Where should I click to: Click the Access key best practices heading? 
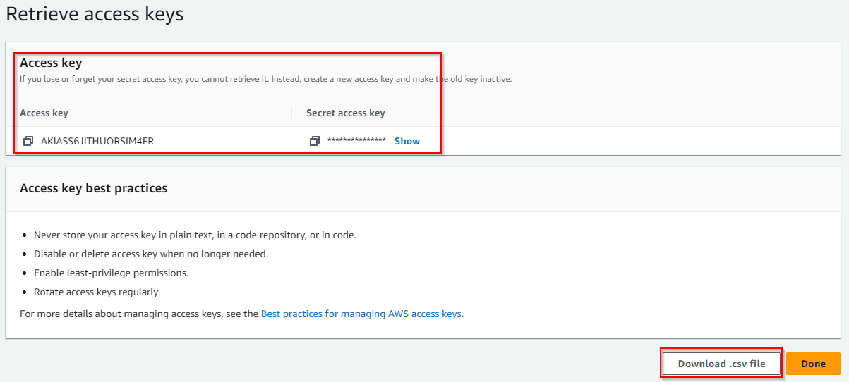pos(93,188)
